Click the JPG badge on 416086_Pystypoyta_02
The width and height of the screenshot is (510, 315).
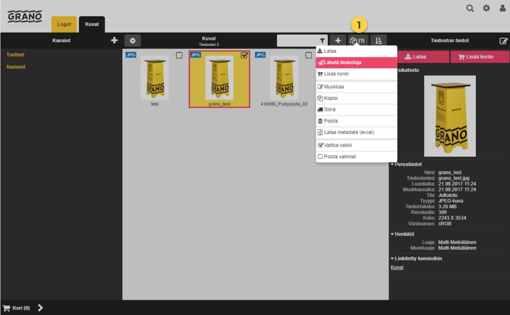click(x=260, y=55)
